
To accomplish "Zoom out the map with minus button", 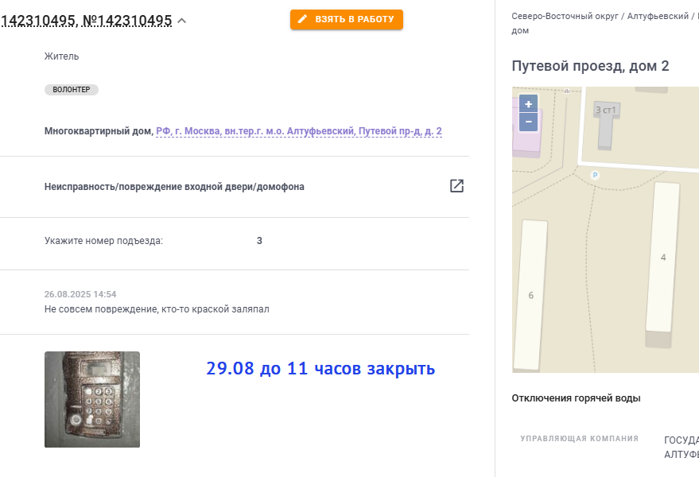I will [528, 122].
